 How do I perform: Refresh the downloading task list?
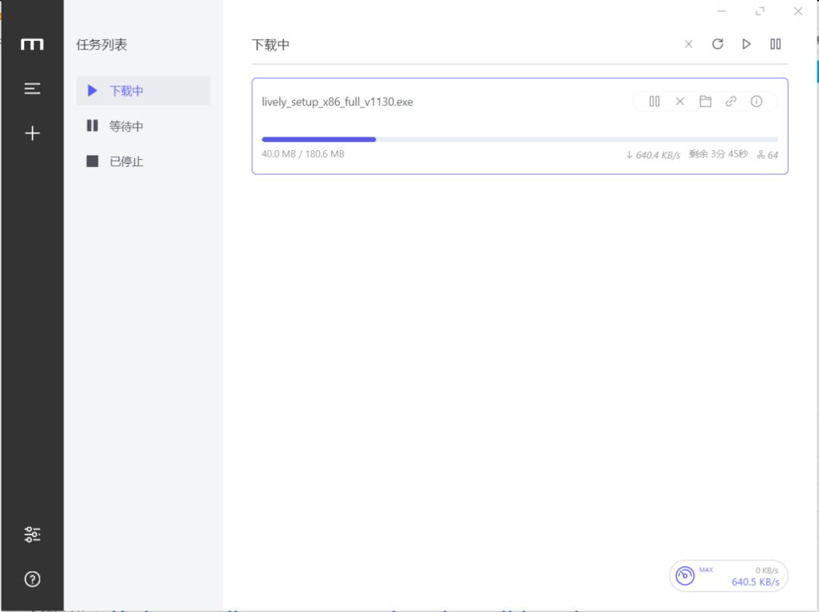(x=717, y=44)
